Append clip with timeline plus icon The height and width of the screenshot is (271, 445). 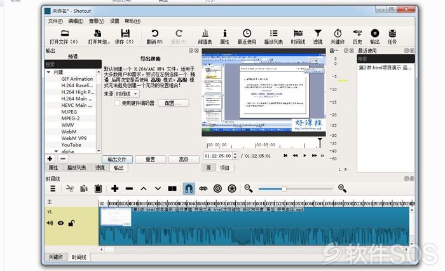115,189
